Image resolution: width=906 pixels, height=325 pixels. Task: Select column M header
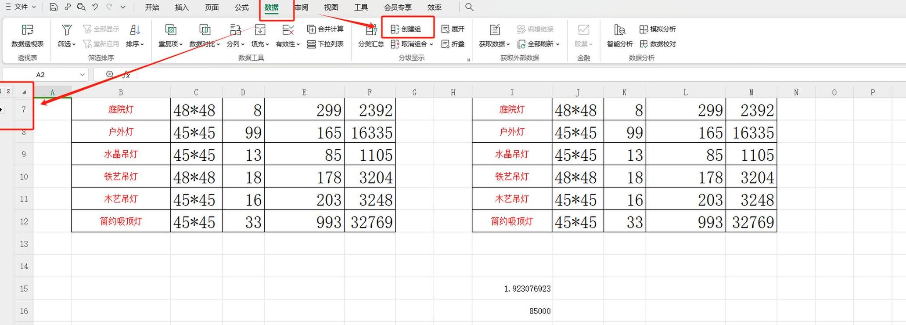[x=751, y=92]
